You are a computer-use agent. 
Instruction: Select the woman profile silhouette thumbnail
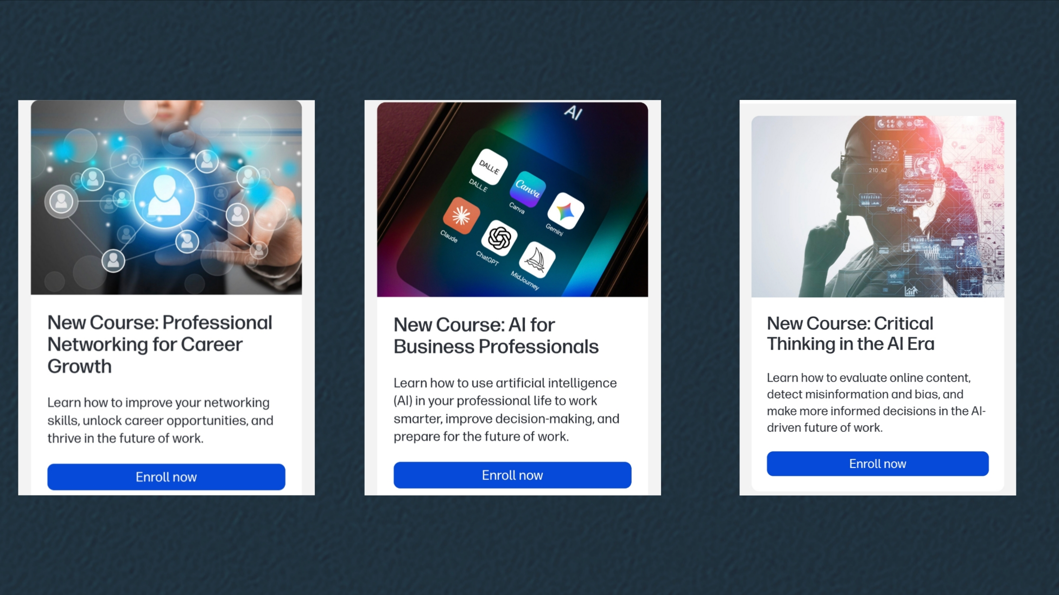pyautogui.click(x=878, y=207)
